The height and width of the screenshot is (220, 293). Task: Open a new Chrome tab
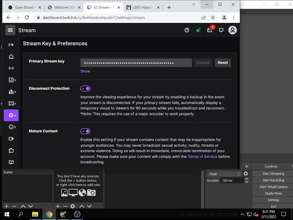[169, 7]
